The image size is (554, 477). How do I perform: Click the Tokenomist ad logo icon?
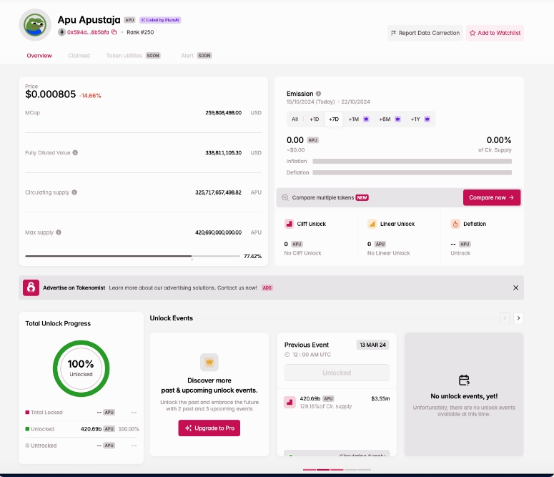coord(31,287)
